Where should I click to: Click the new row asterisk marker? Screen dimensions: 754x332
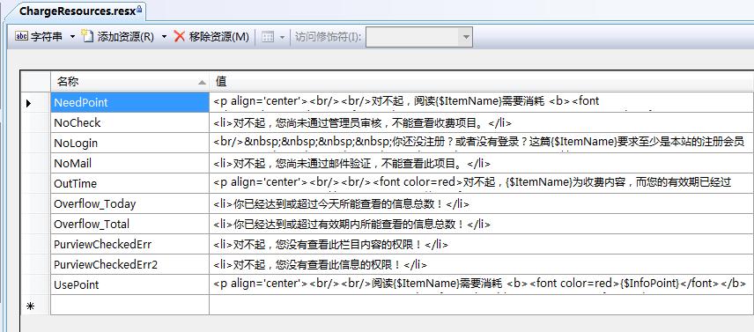tap(30, 306)
